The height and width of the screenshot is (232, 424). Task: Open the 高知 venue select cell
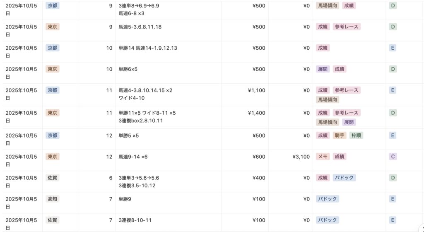(x=53, y=199)
